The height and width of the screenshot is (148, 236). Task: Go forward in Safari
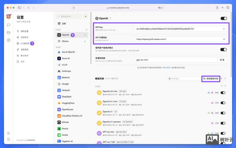[33, 8]
